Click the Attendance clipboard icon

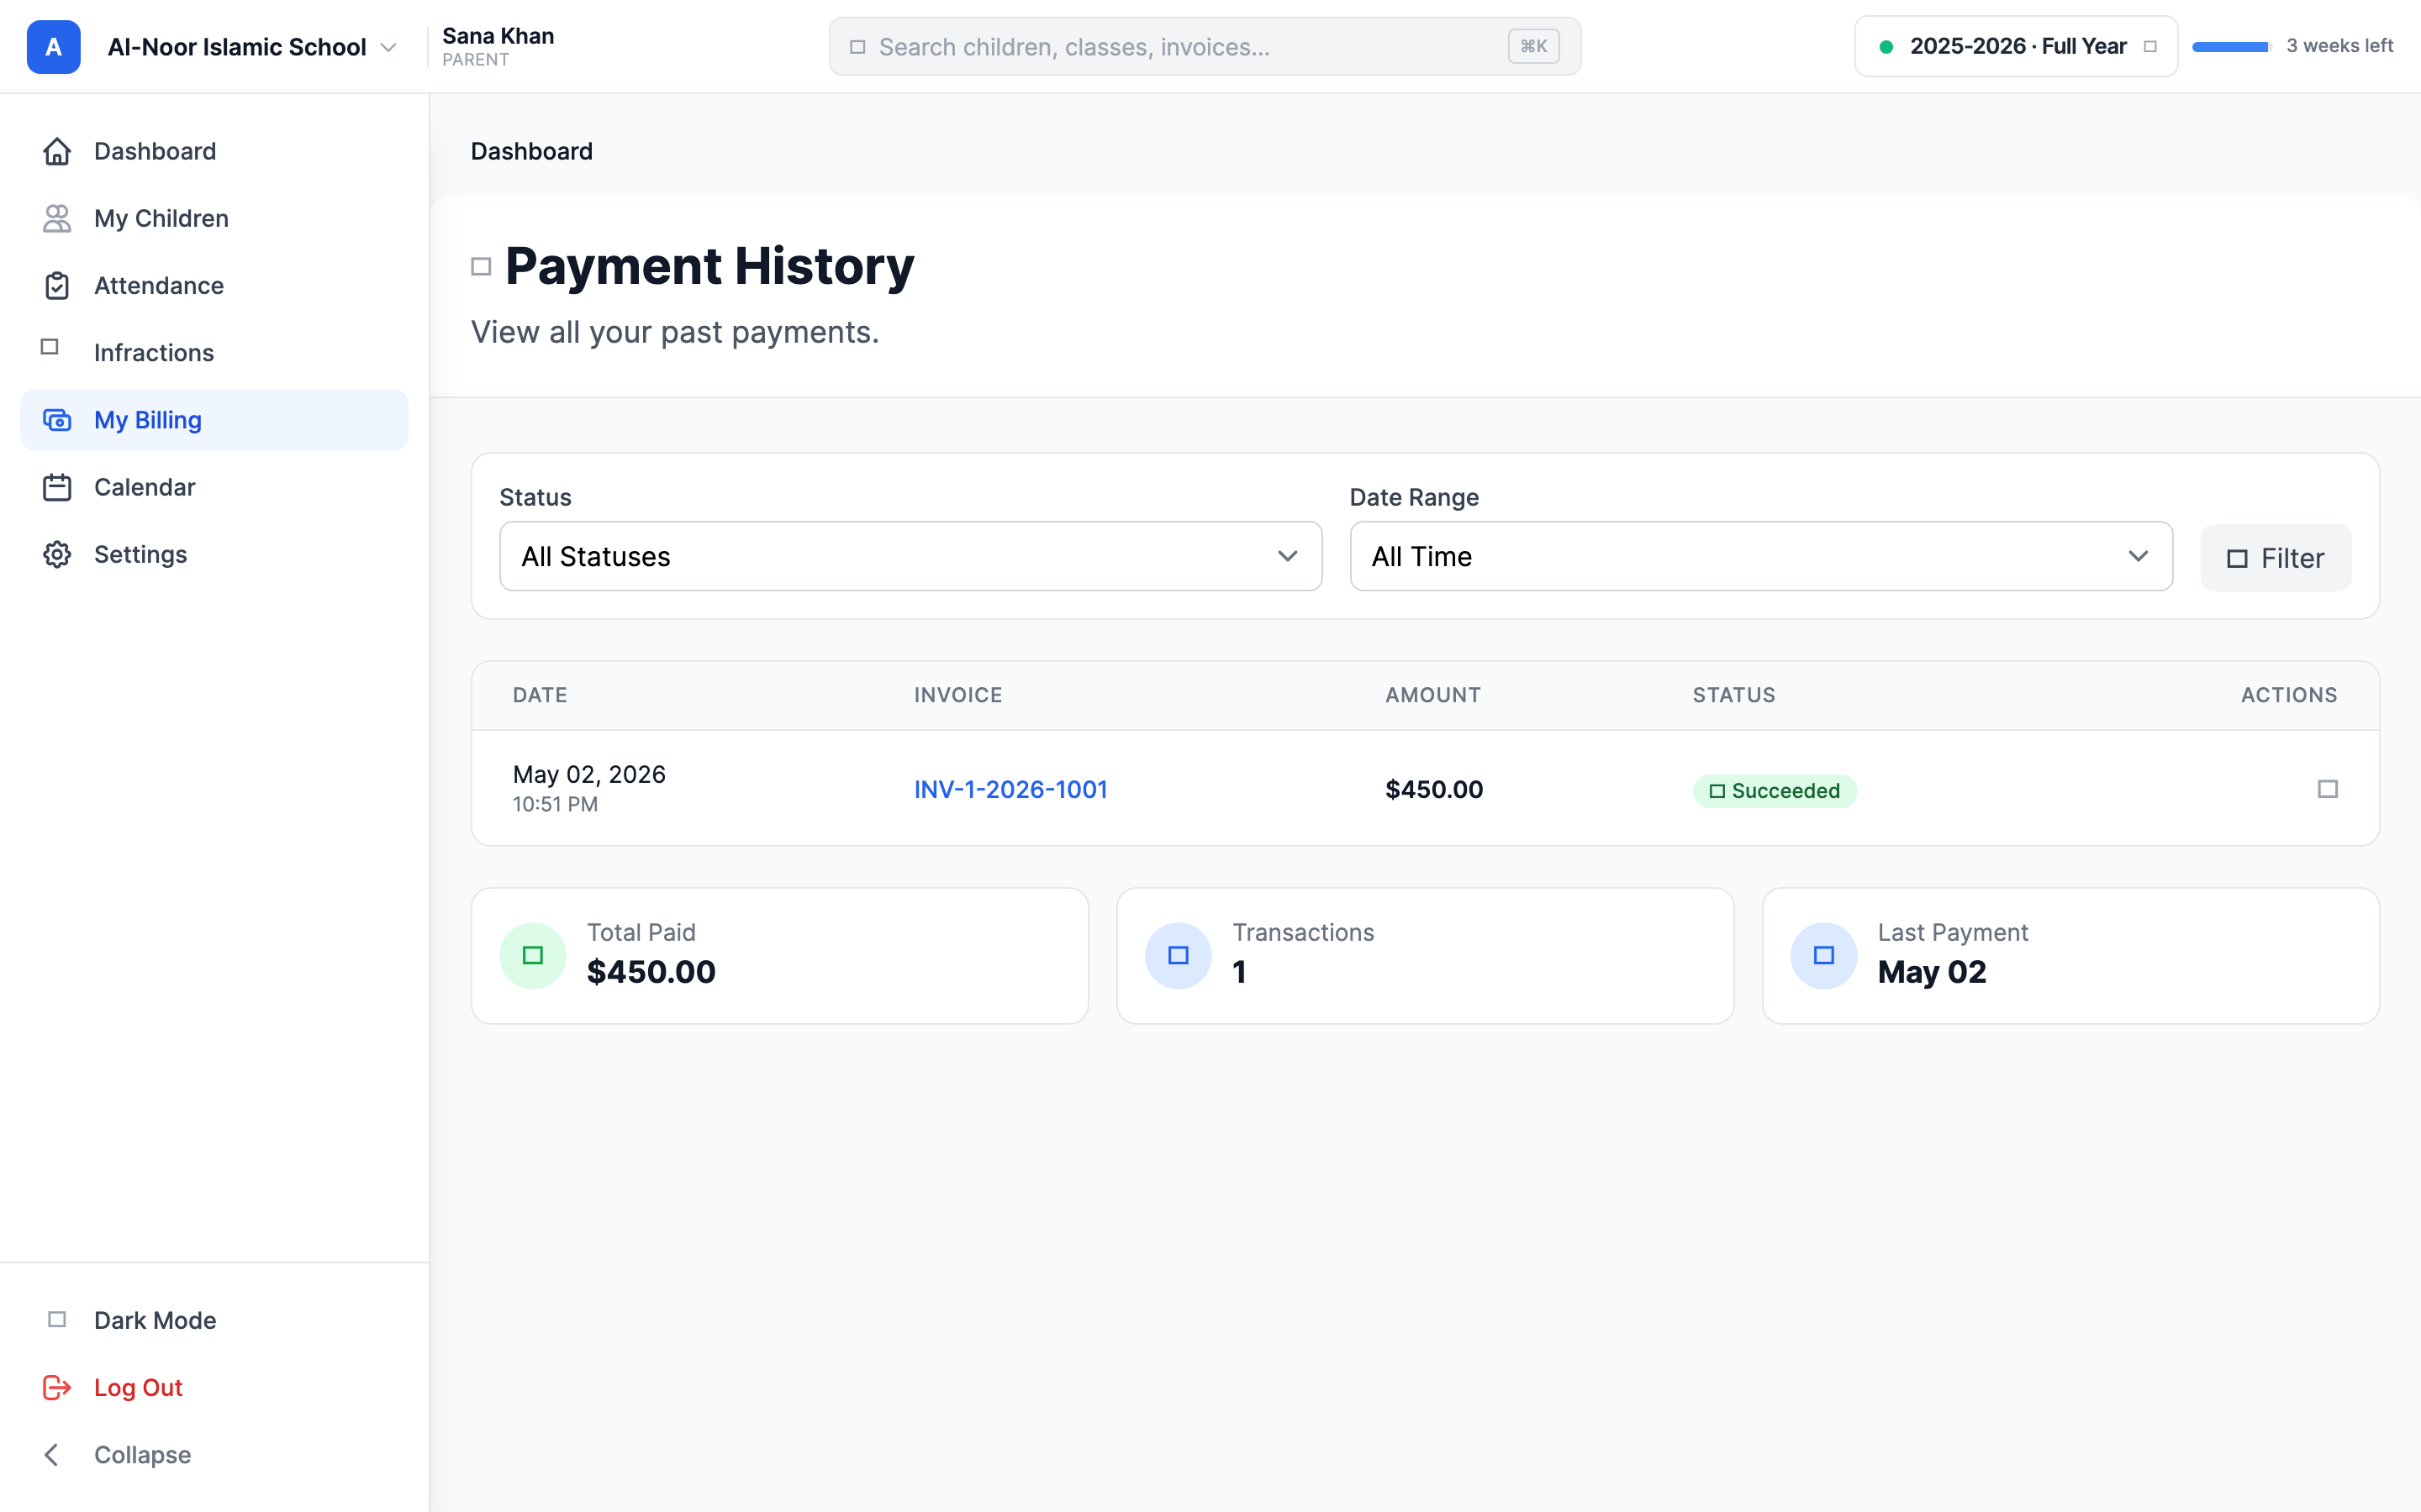(x=57, y=285)
